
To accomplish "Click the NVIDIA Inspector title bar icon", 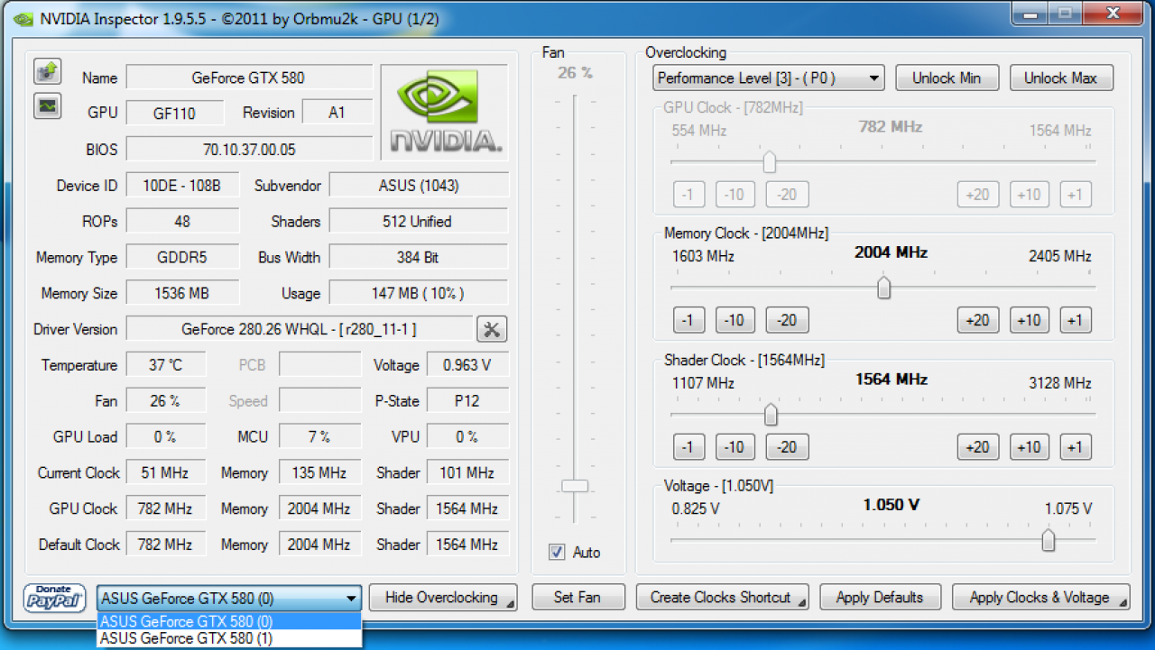I will tap(25, 17).
